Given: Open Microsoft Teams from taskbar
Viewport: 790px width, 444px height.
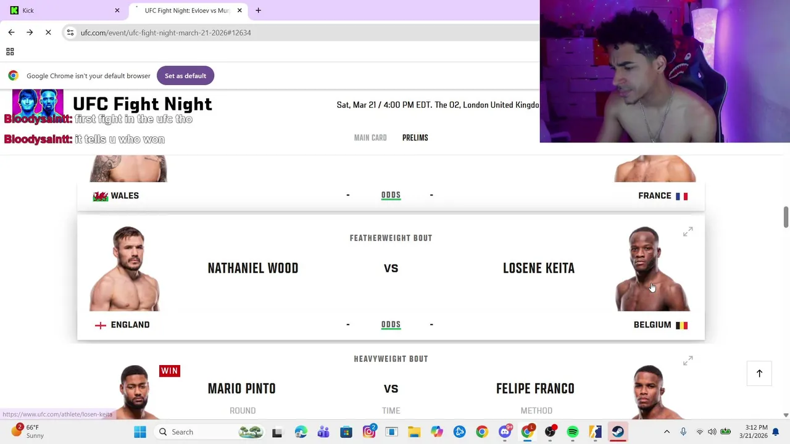Looking at the screenshot, I should (x=323, y=432).
